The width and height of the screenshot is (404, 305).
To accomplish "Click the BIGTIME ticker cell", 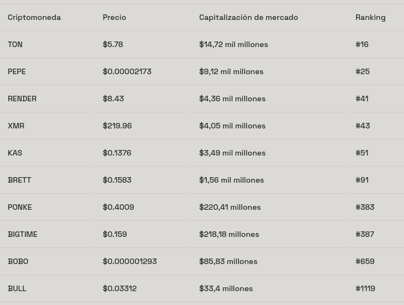I will (23, 234).
